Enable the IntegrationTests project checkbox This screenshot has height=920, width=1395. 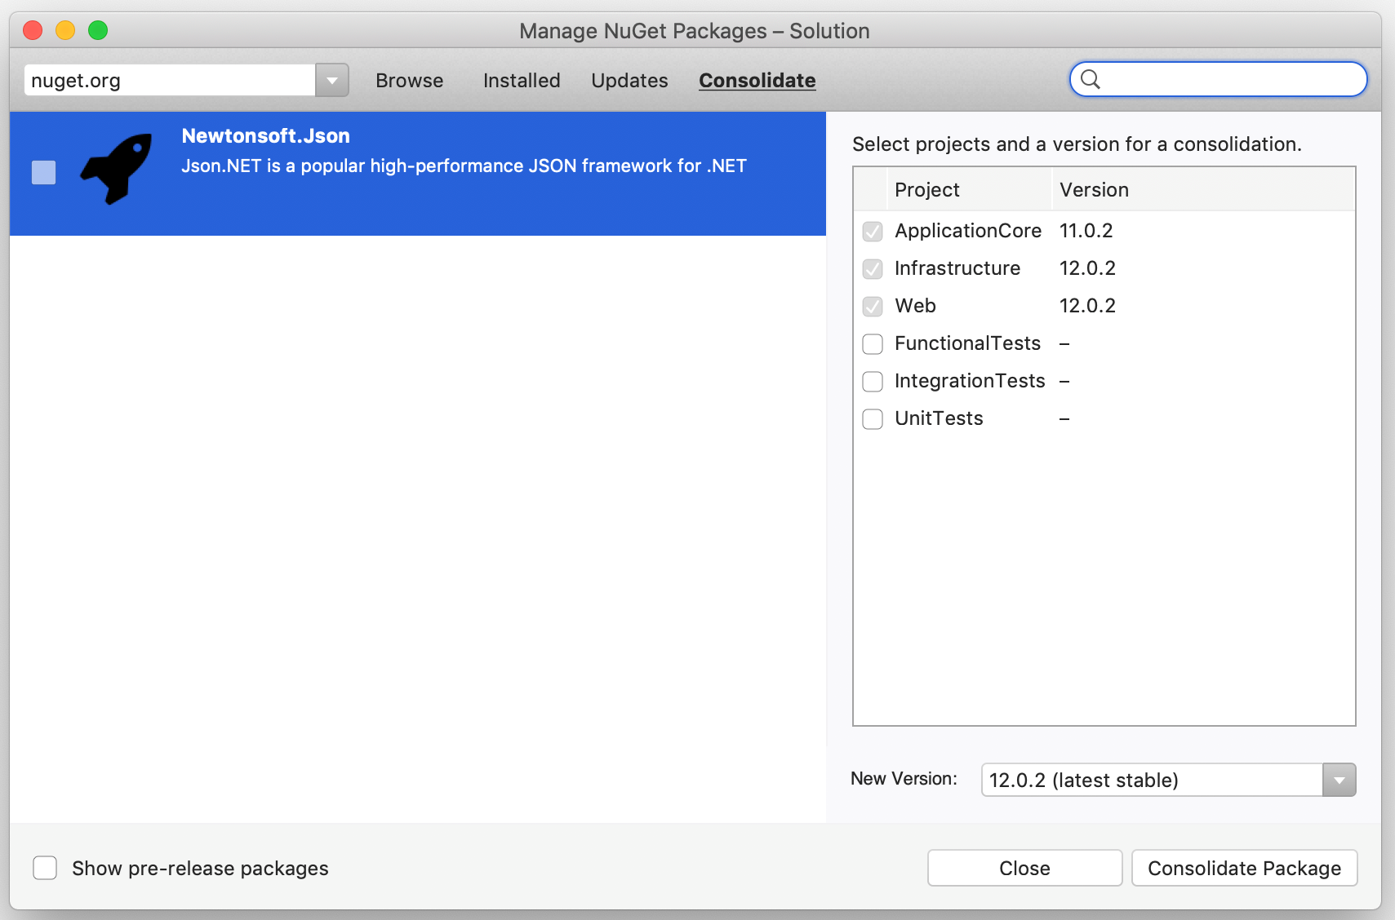873,381
